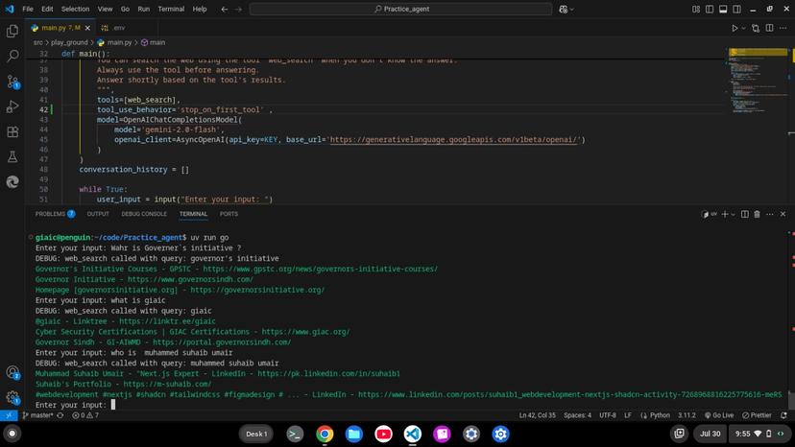Viewport: 795px width, 447px height.
Task: Open Copilot chat dropdown in title bar
Action: click(573, 9)
